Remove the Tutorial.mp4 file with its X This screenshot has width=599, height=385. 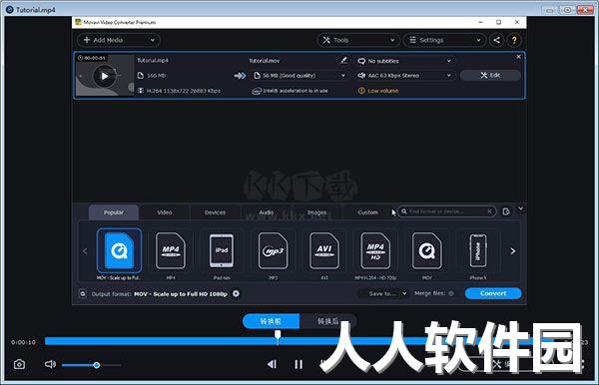(518, 57)
